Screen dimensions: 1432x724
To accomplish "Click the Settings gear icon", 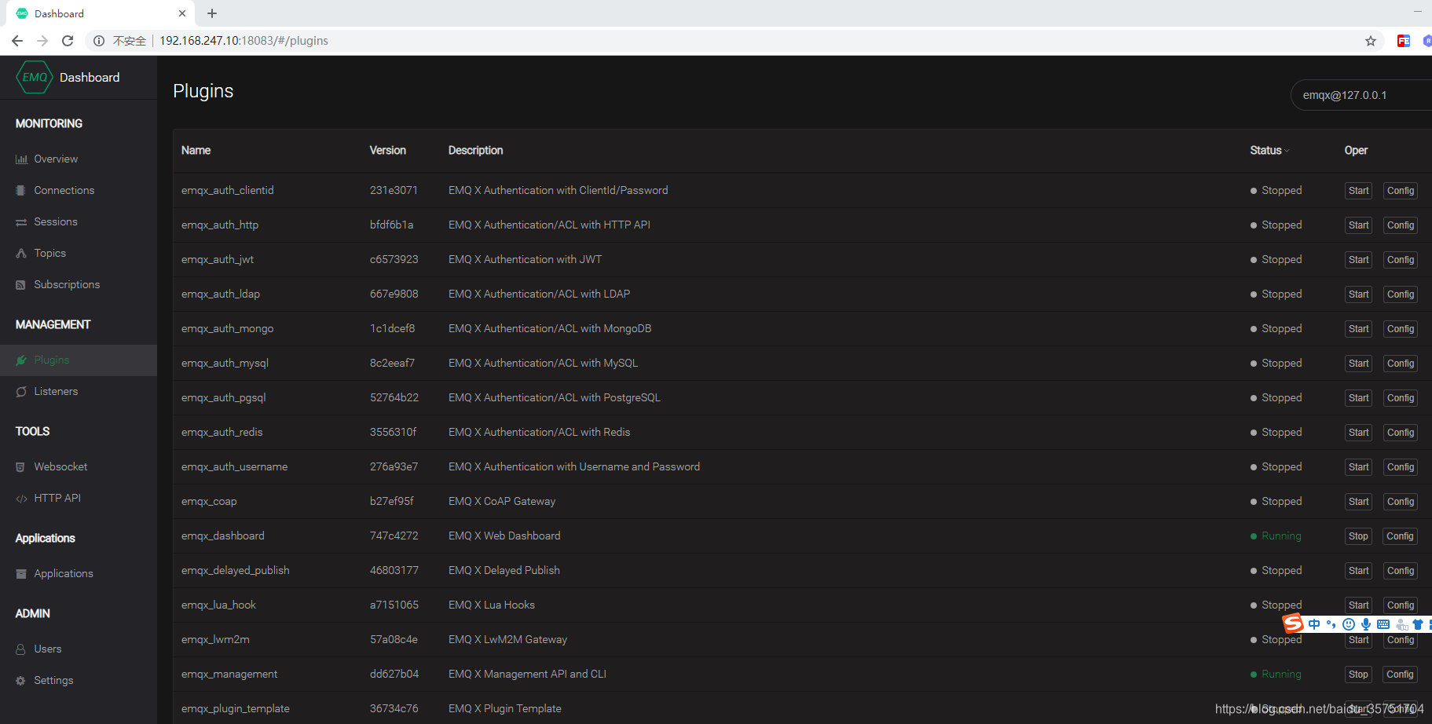I will [x=21, y=681].
